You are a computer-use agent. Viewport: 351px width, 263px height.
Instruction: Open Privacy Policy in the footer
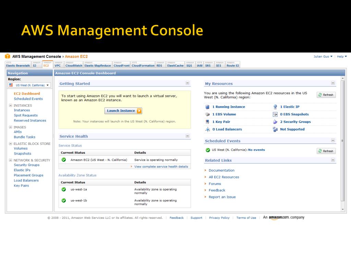[219, 218]
